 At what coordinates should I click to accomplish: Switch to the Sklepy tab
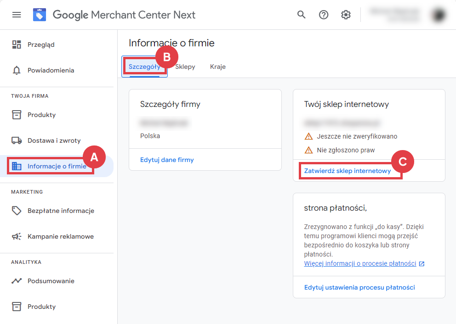point(185,67)
